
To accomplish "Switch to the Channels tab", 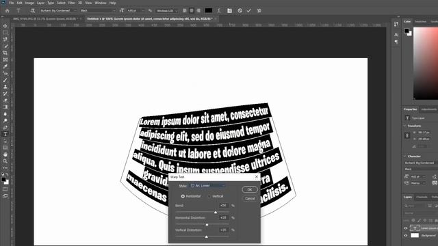I will (422, 197).
